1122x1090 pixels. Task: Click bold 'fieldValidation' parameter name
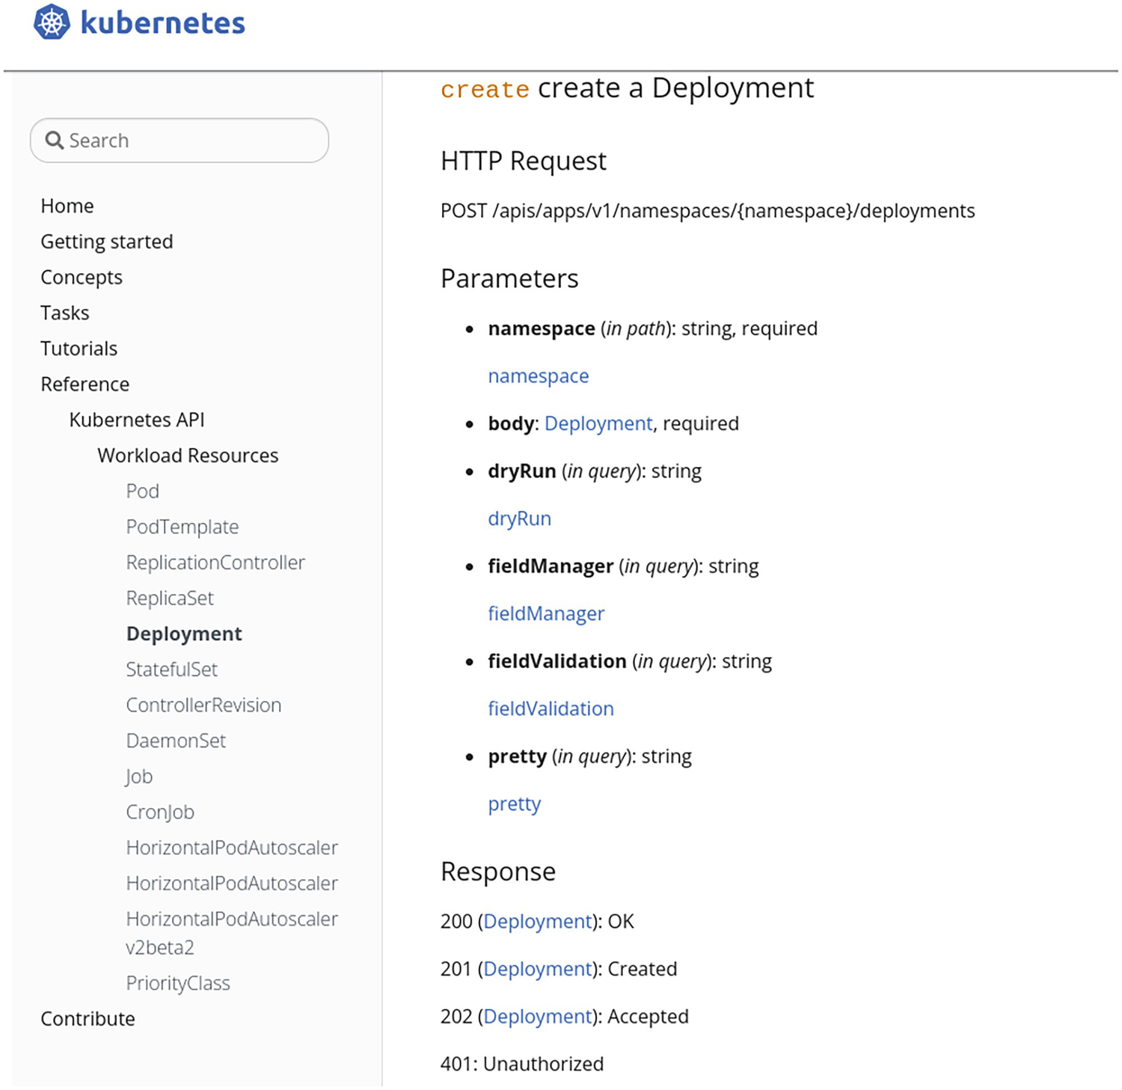(557, 661)
